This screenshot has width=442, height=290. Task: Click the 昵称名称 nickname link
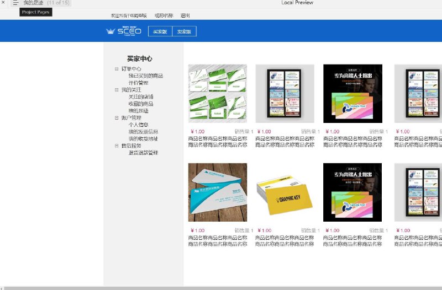click(x=164, y=15)
